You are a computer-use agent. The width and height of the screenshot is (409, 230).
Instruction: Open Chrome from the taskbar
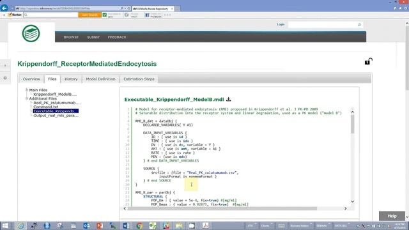(x=139, y=226)
